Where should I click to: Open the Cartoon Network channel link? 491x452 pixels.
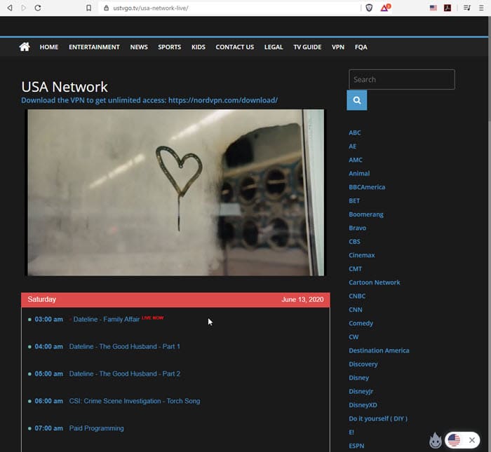coord(375,282)
